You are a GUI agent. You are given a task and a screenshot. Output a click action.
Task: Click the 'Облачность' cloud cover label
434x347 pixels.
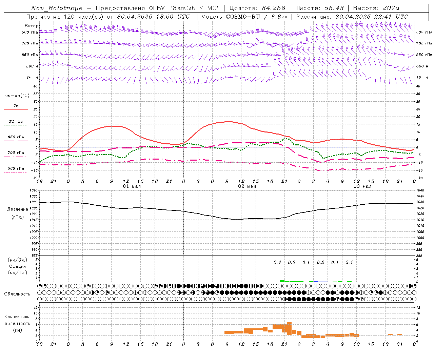17,294
